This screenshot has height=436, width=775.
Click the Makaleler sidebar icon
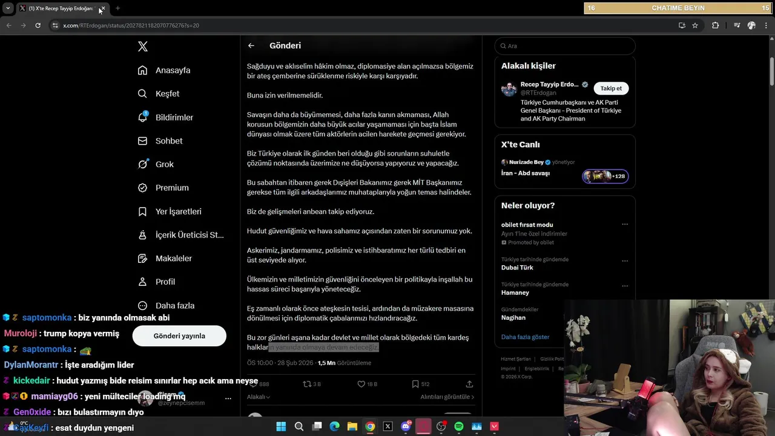click(x=142, y=259)
